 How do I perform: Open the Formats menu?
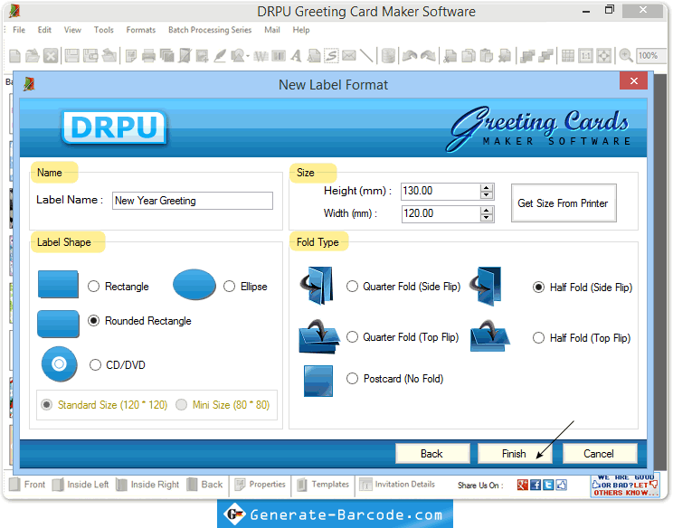(141, 30)
